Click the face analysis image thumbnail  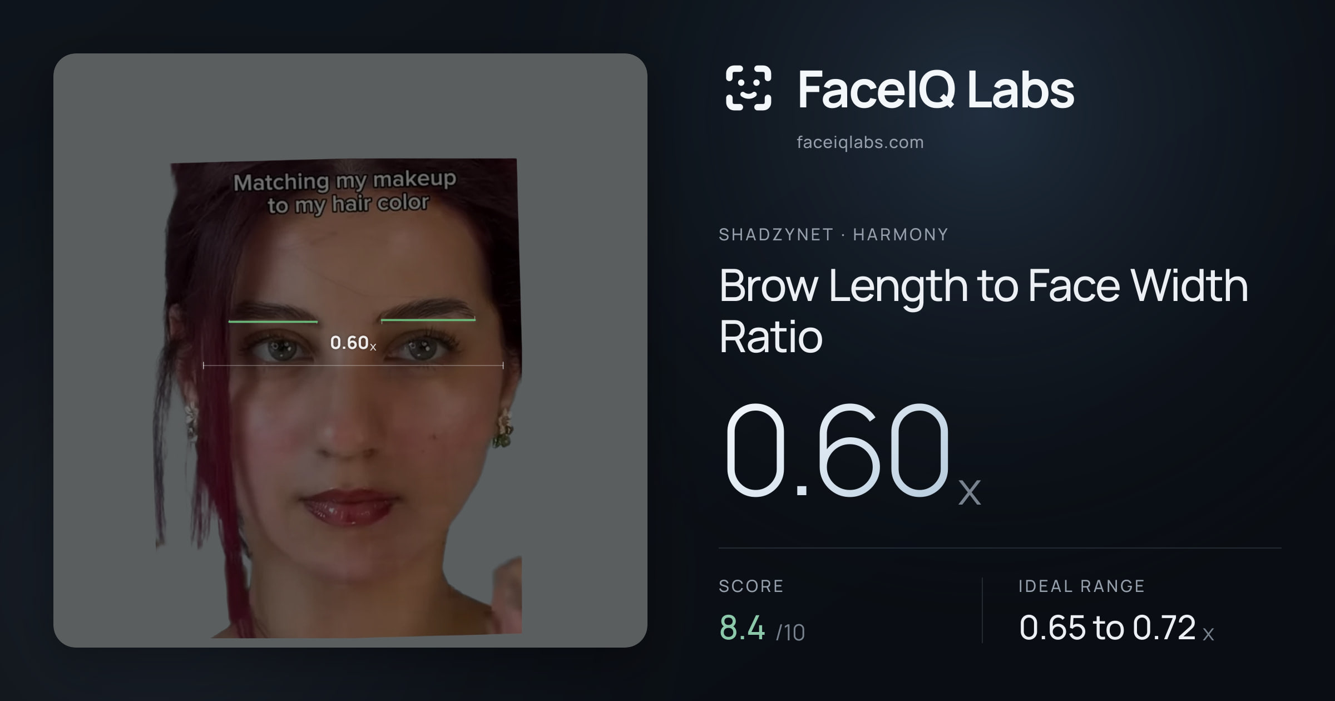click(350, 350)
